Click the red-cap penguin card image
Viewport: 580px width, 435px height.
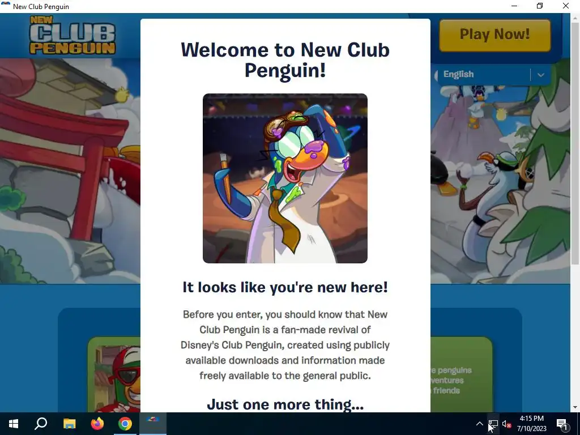point(117,379)
